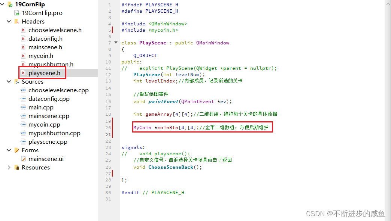
Task: Click 'levelIndex' variable on line 13
Action: tap(160, 81)
